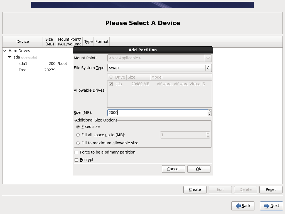
Task: Click into the Size (MB) input field
Action: (x=158, y=113)
